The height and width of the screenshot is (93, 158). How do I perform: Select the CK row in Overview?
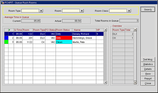pos(123,38)
